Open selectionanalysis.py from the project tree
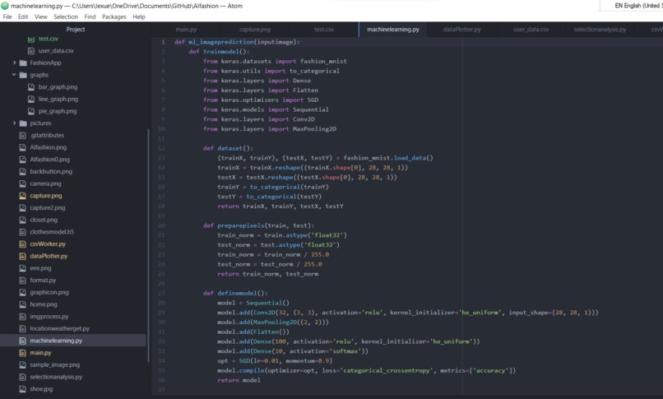Screen dimensions: 663x399 (56, 377)
